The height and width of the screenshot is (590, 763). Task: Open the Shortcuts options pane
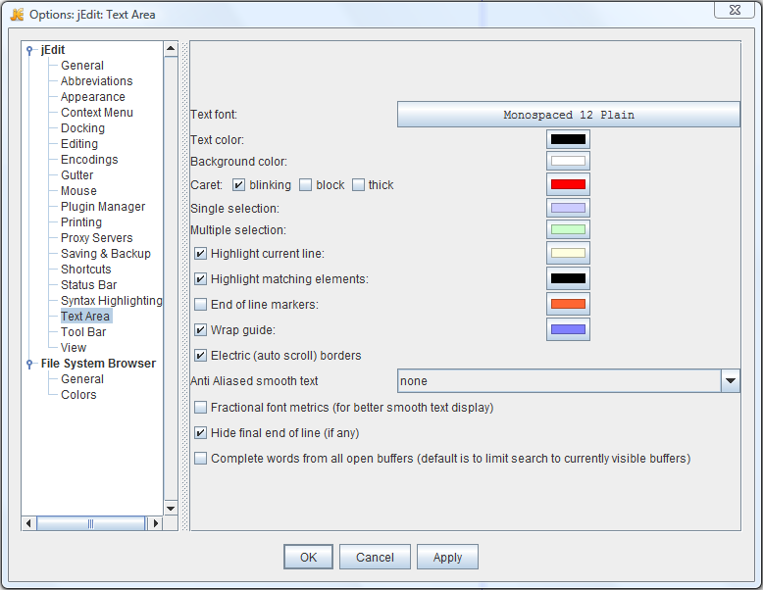coord(86,269)
